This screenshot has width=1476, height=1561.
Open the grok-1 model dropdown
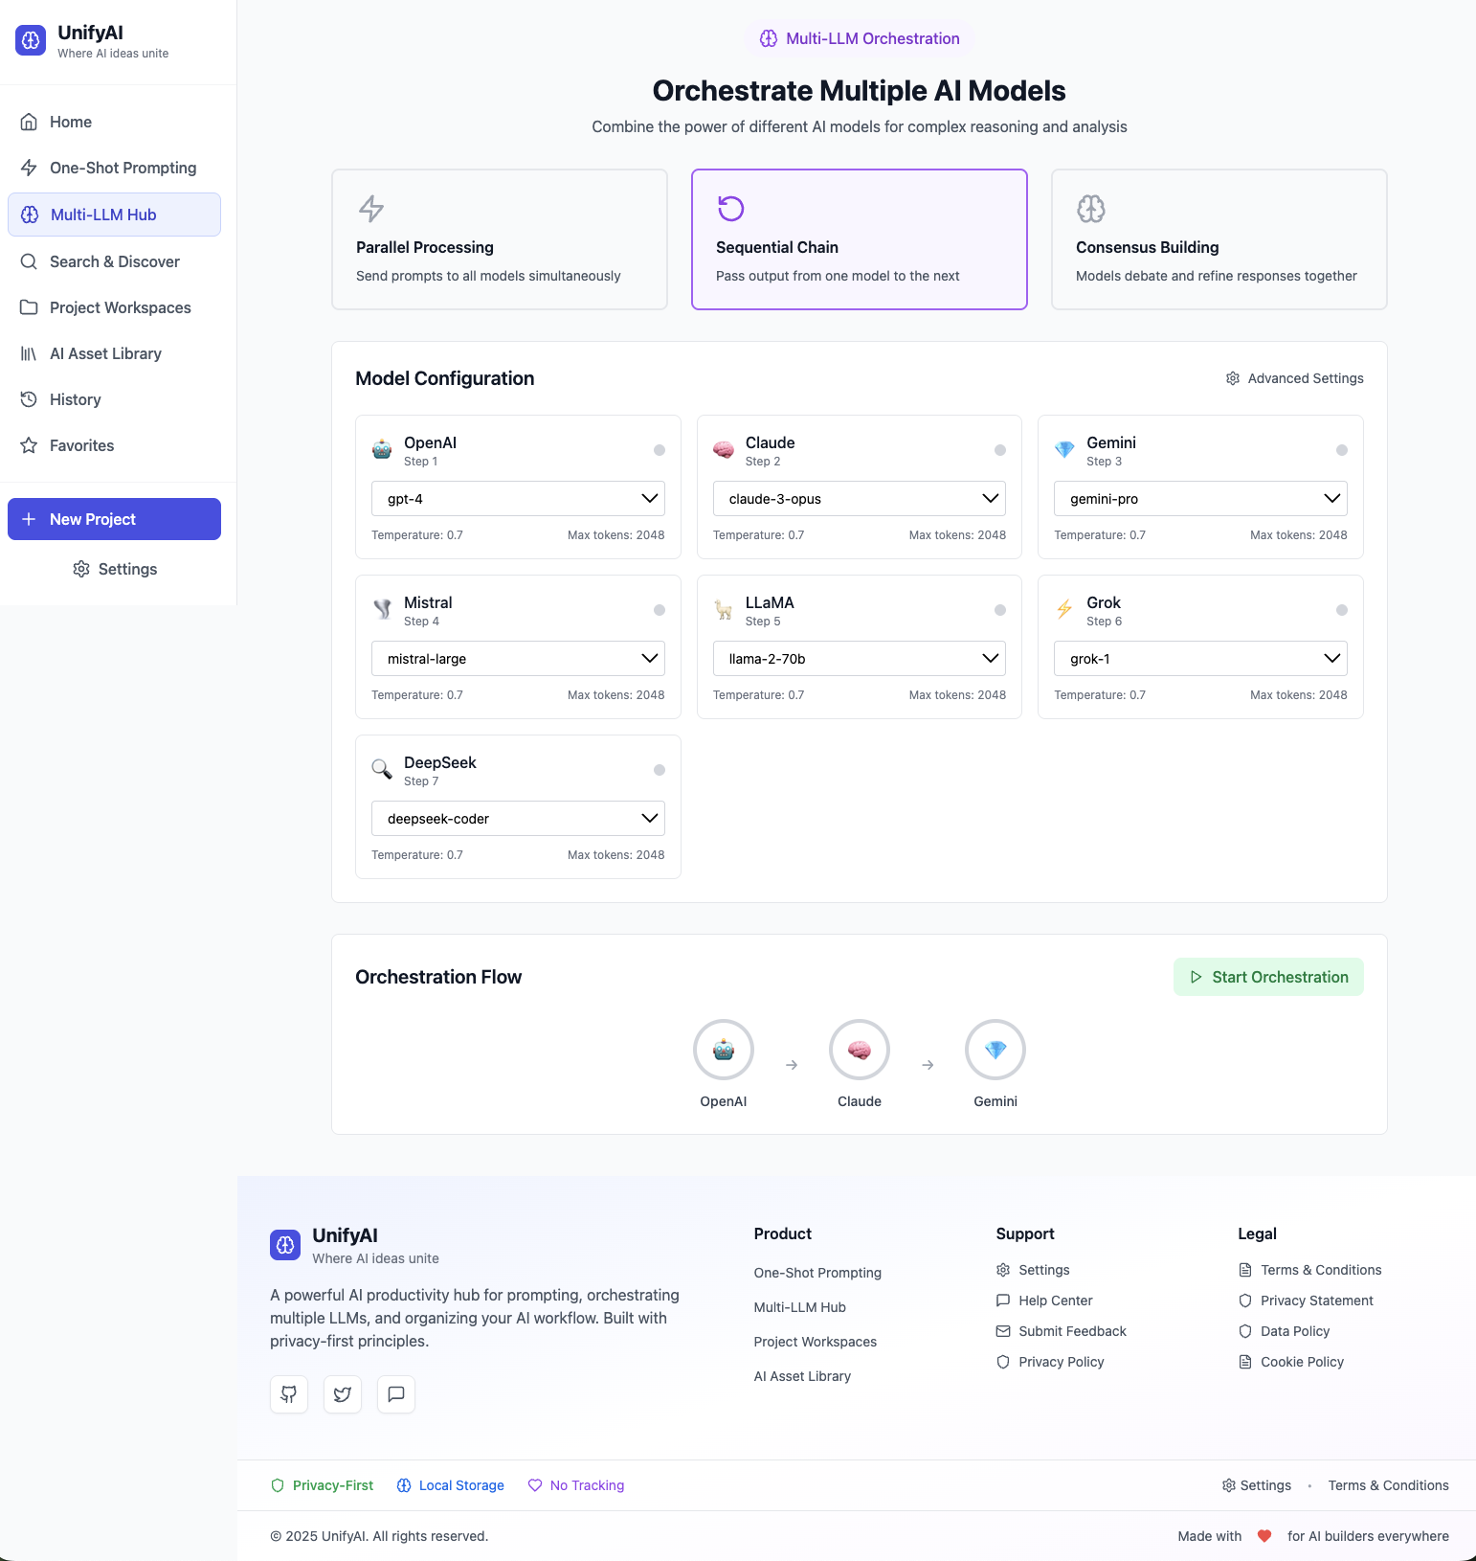(x=1200, y=659)
